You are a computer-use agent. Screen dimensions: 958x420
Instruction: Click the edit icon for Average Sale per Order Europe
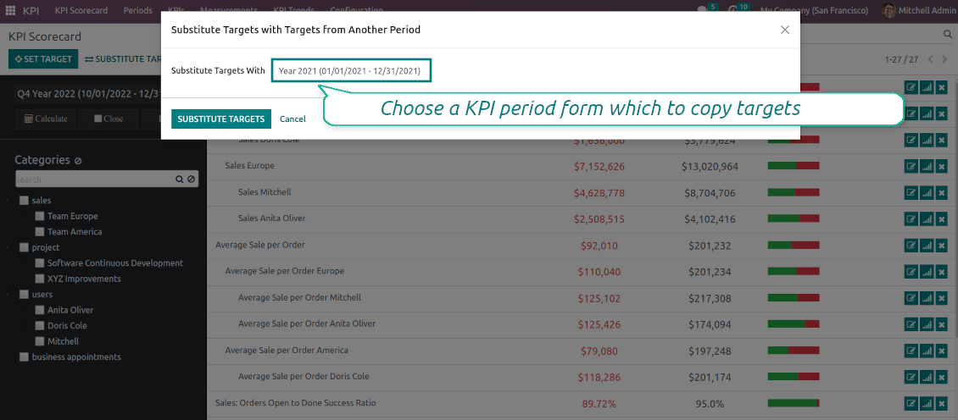911,272
